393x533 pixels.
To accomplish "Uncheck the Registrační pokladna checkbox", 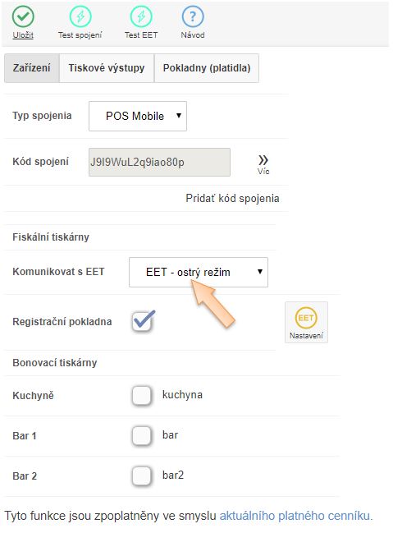I will coord(142,321).
